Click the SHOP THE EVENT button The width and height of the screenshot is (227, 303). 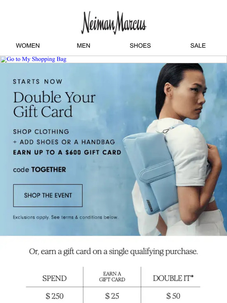click(48, 195)
